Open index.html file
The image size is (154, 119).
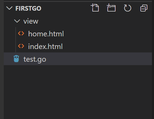45,46
